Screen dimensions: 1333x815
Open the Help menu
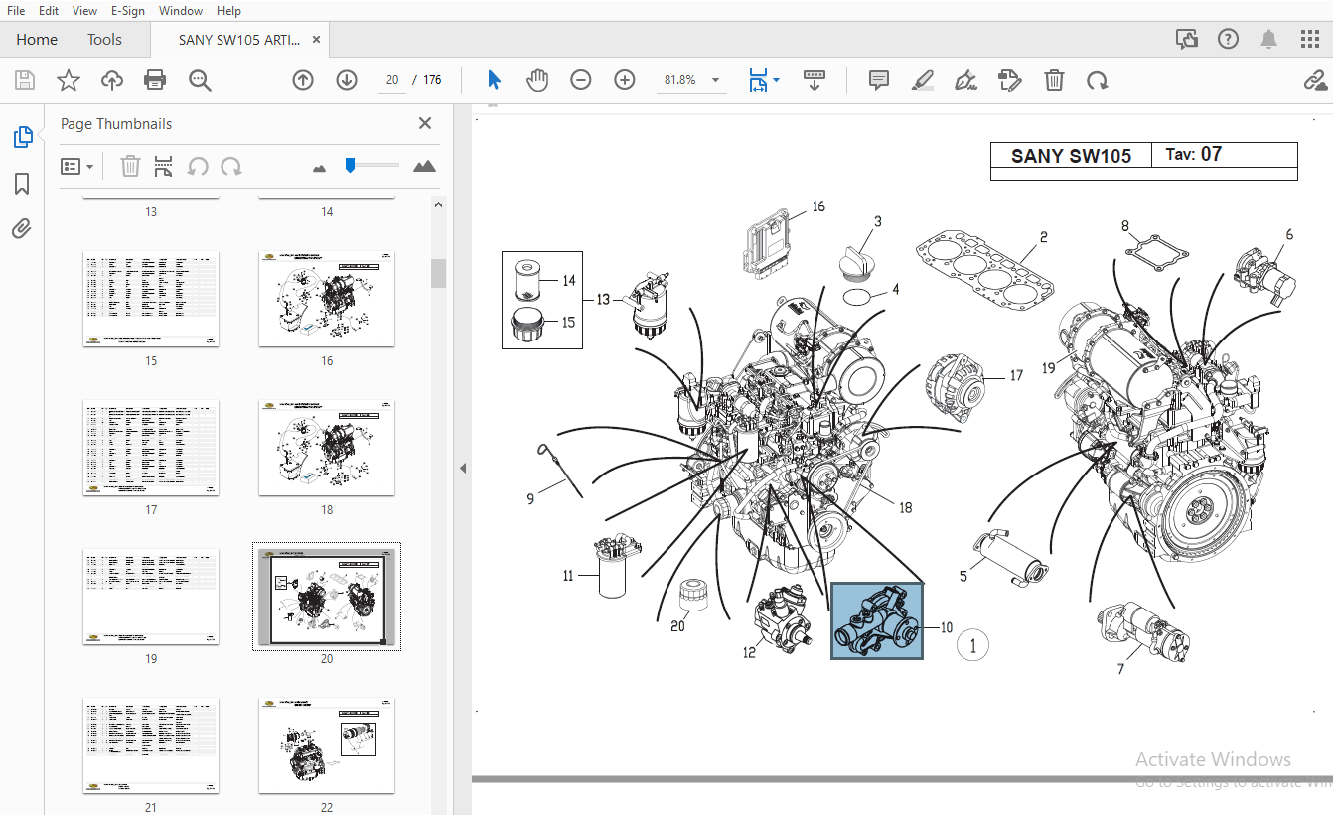[228, 11]
